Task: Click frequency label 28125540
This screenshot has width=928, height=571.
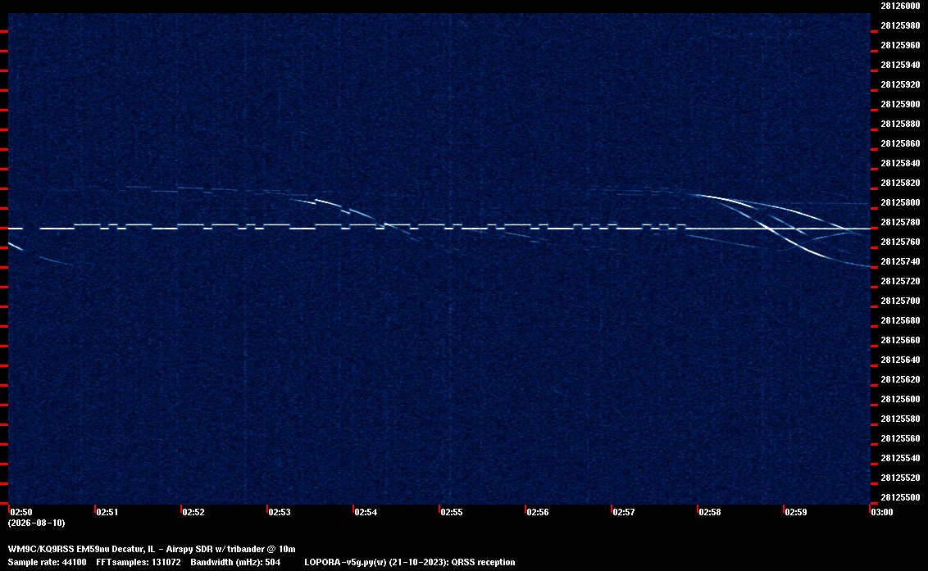Action: 900,458
